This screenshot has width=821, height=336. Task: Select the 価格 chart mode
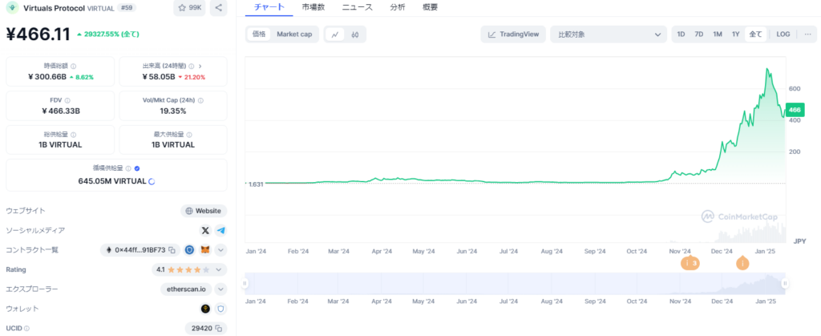(x=259, y=34)
